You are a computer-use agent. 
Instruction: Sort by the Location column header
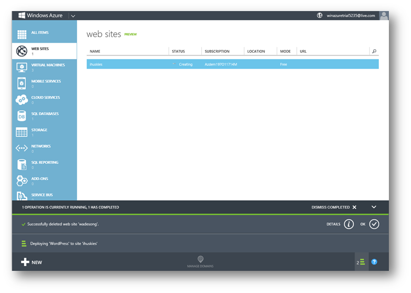pos(256,51)
